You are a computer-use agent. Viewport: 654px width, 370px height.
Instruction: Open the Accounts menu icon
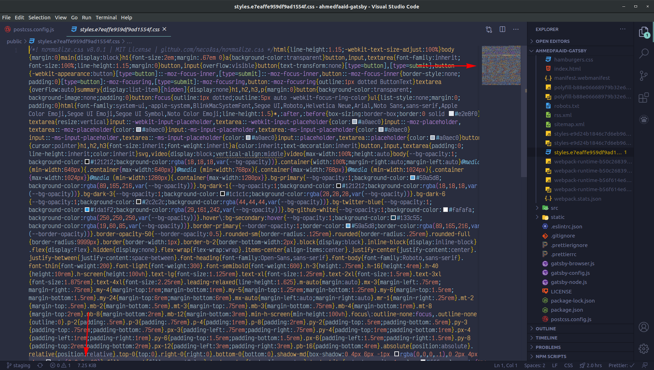pyautogui.click(x=643, y=327)
